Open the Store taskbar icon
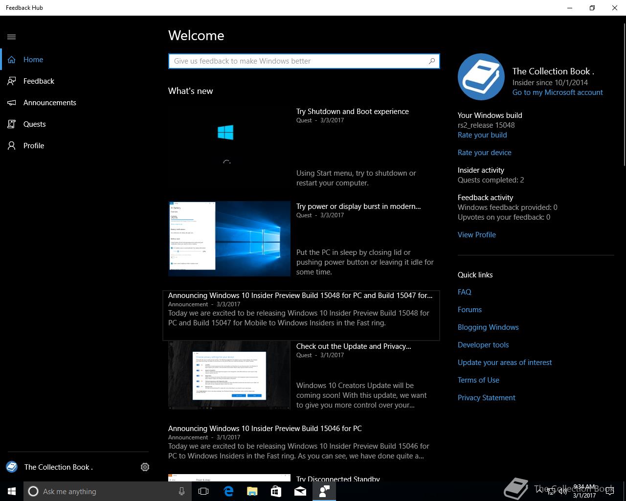Screen dimensions: 626x501 [x=276, y=491]
